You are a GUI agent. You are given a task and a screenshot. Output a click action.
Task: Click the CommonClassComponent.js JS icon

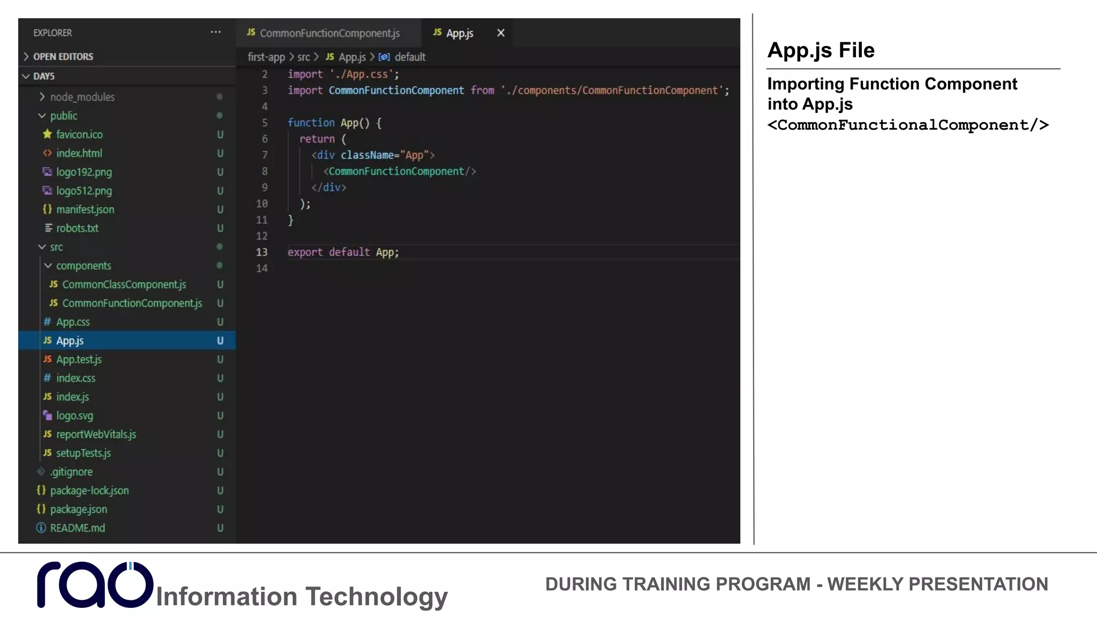(54, 284)
